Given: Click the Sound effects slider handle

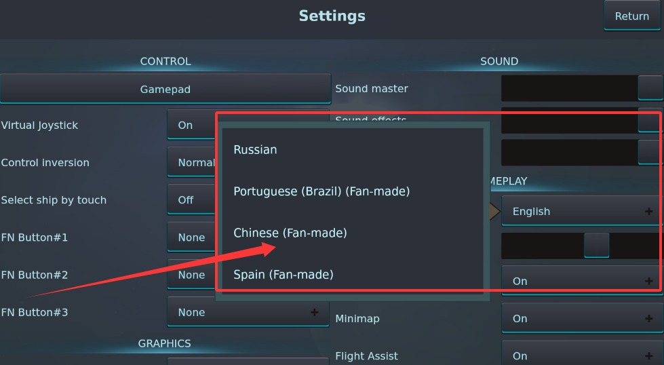Looking at the screenshot, I should tap(650, 120).
